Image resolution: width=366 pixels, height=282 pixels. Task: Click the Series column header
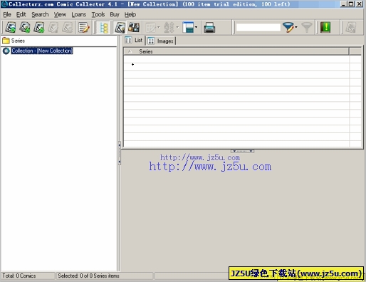point(236,51)
